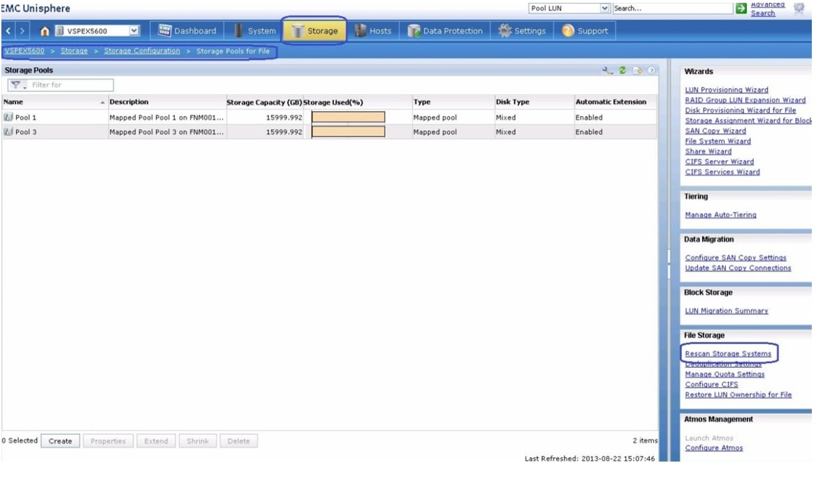The image size is (816, 479).
Task: Click Storage Configuration breadcrumb link
Action: click(142, 51)
